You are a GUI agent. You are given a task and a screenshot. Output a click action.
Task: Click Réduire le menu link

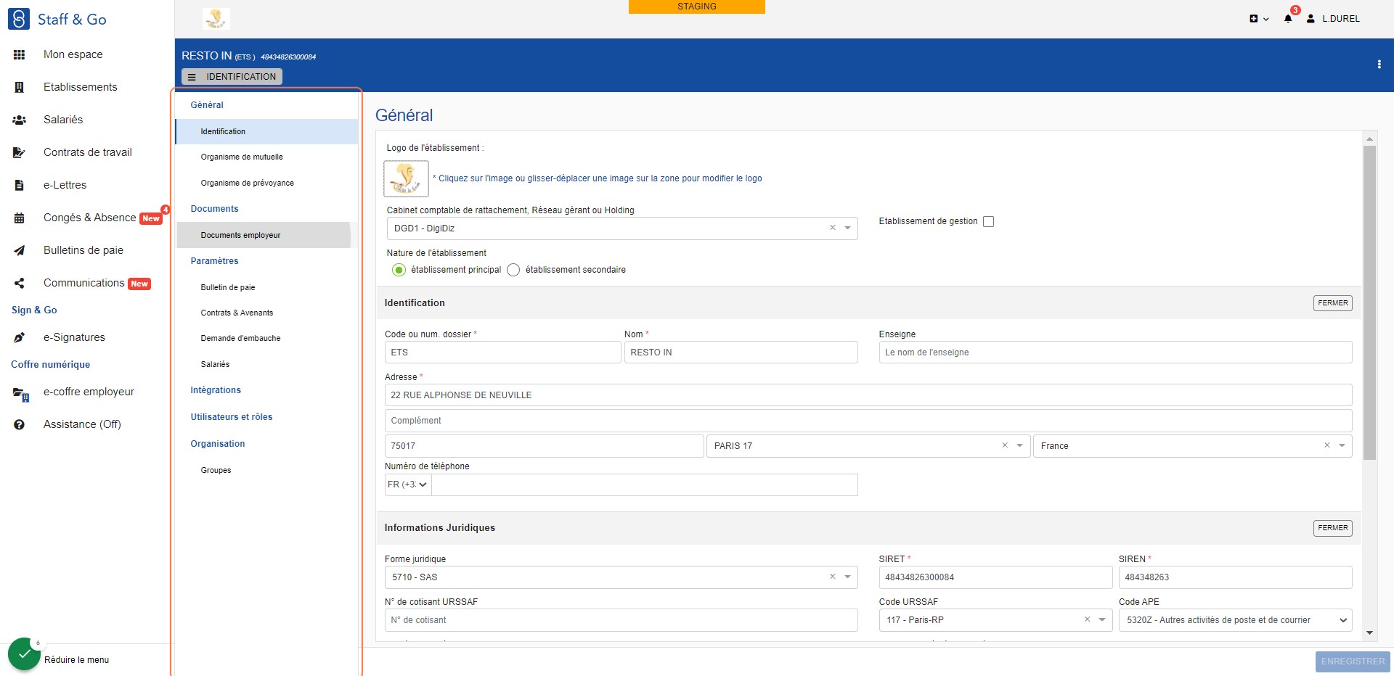76,660
